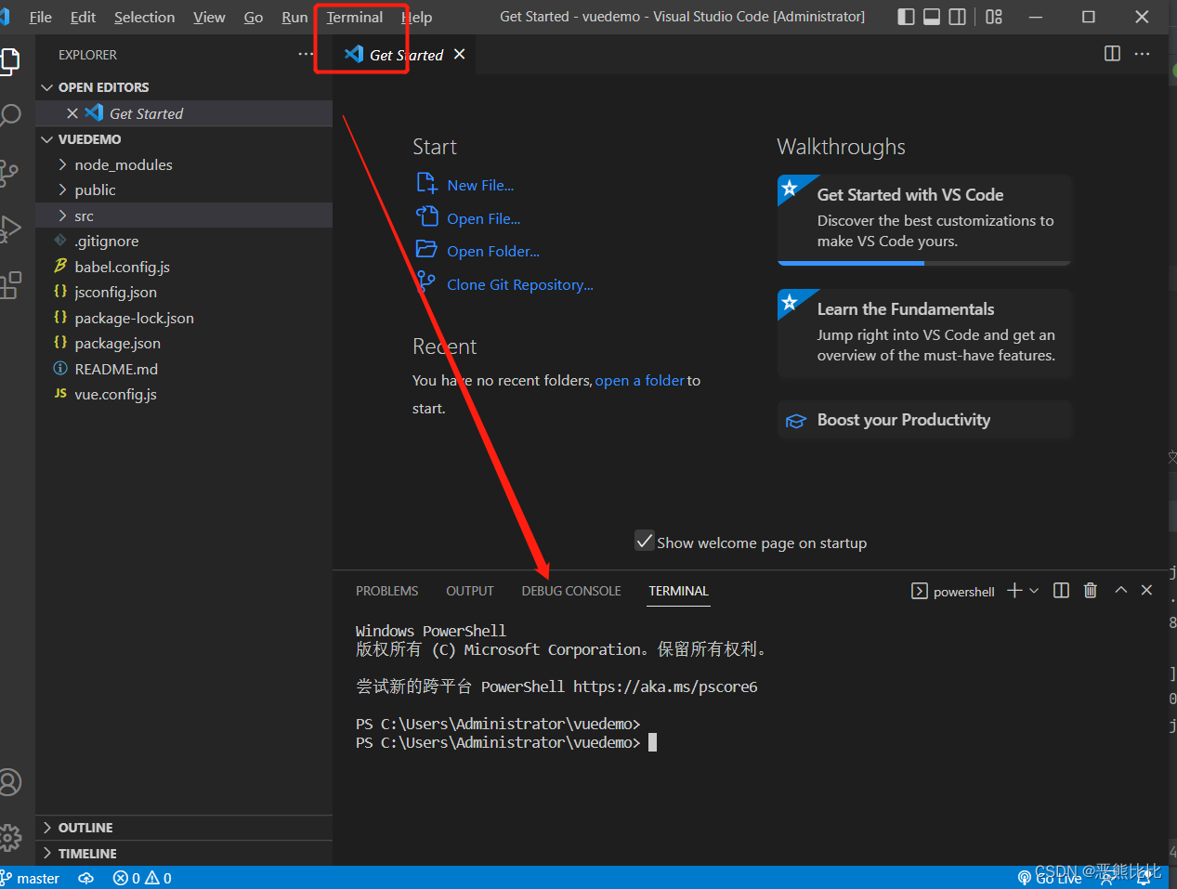Open the .gitignore file
The width and height of the screenshot is (1177, 889).
184,241
